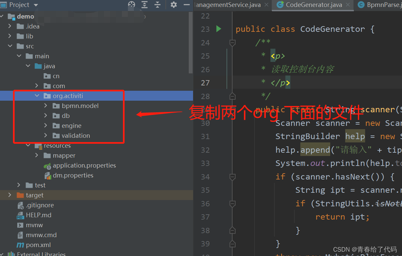Expand the test folder in Project tree
This screenshot has height=256, width=402.
[19, 185]
